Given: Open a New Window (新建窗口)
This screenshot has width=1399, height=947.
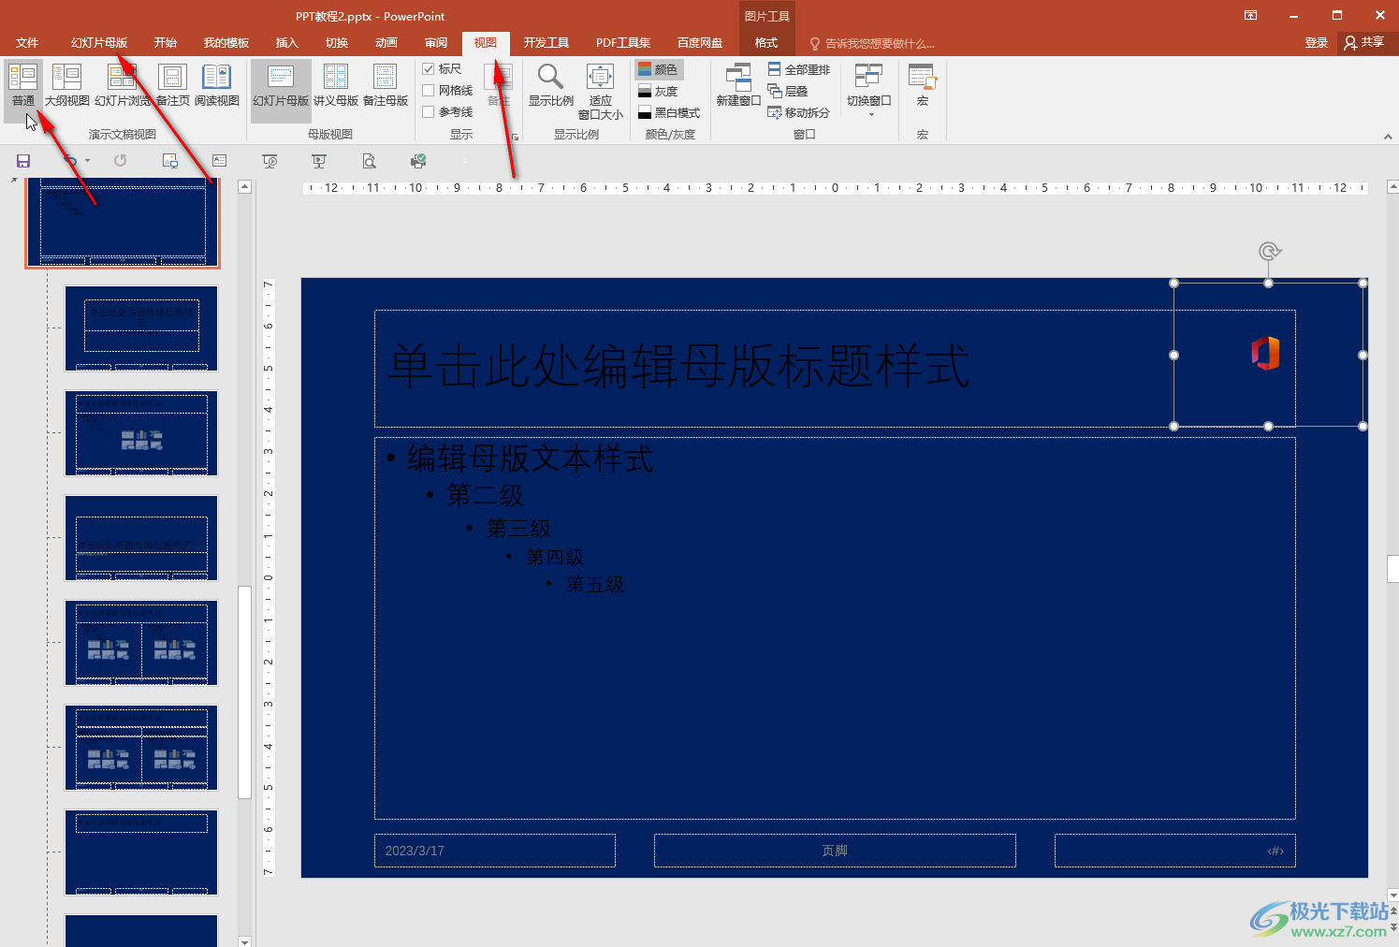Looking at the screenshot, I should click(x=738, y=86).
